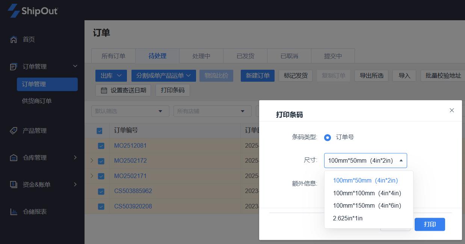Switch to the 已发货 tab
The height and width of the screenshot is (244, 465).
coord(245,56)
